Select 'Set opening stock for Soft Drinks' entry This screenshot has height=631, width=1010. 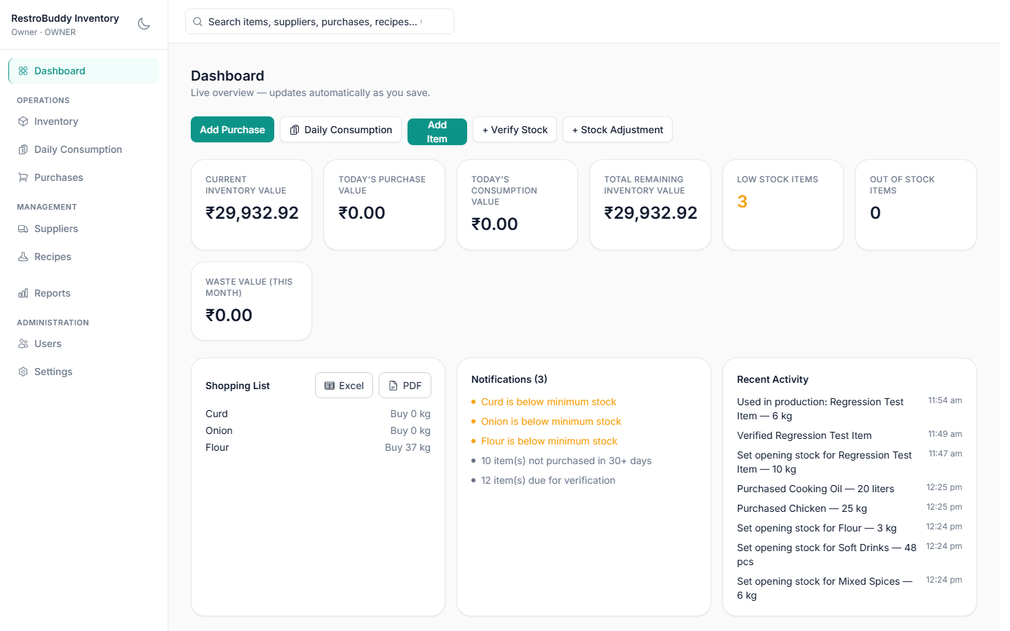tap(849, 555)
